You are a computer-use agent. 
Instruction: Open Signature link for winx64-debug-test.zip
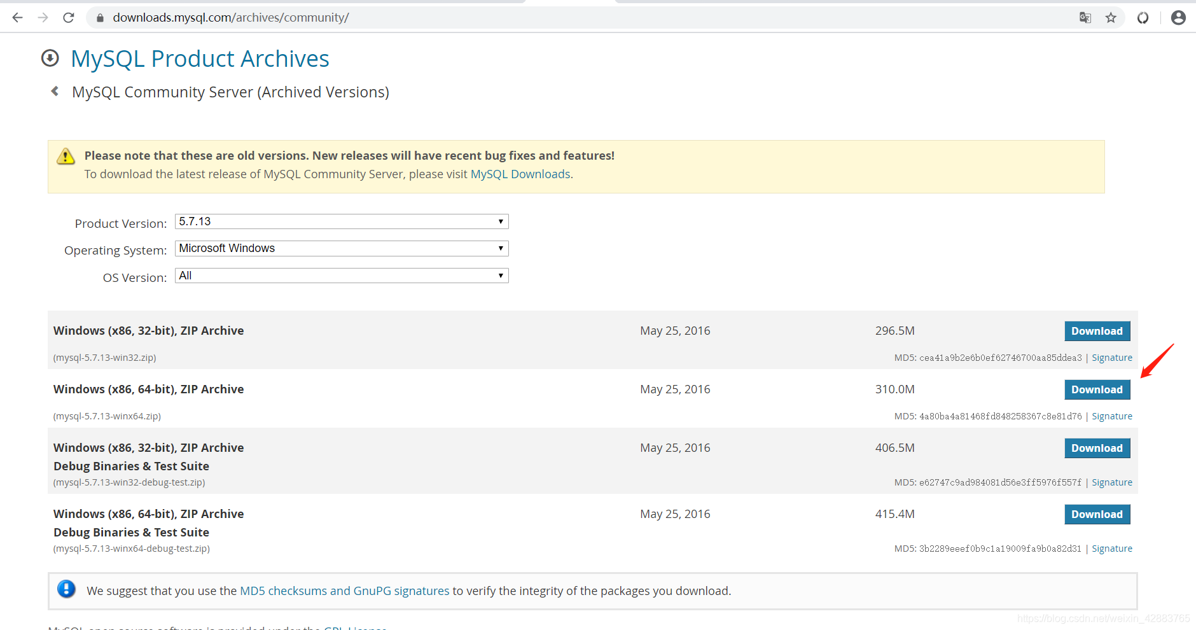pyautogui.click(x=1112, y=549)
